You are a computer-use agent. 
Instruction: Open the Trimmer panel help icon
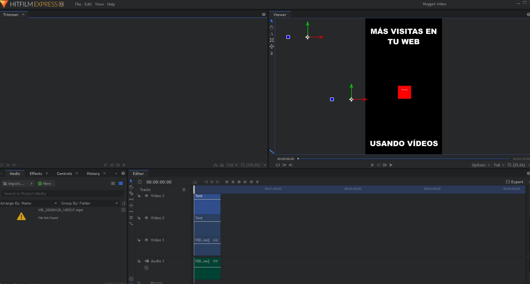(264, 15)
